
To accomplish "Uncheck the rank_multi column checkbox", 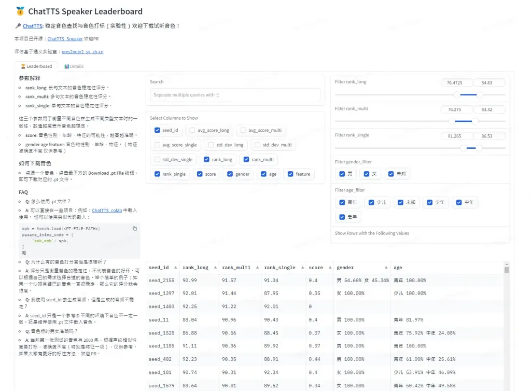I will [246, 159].
